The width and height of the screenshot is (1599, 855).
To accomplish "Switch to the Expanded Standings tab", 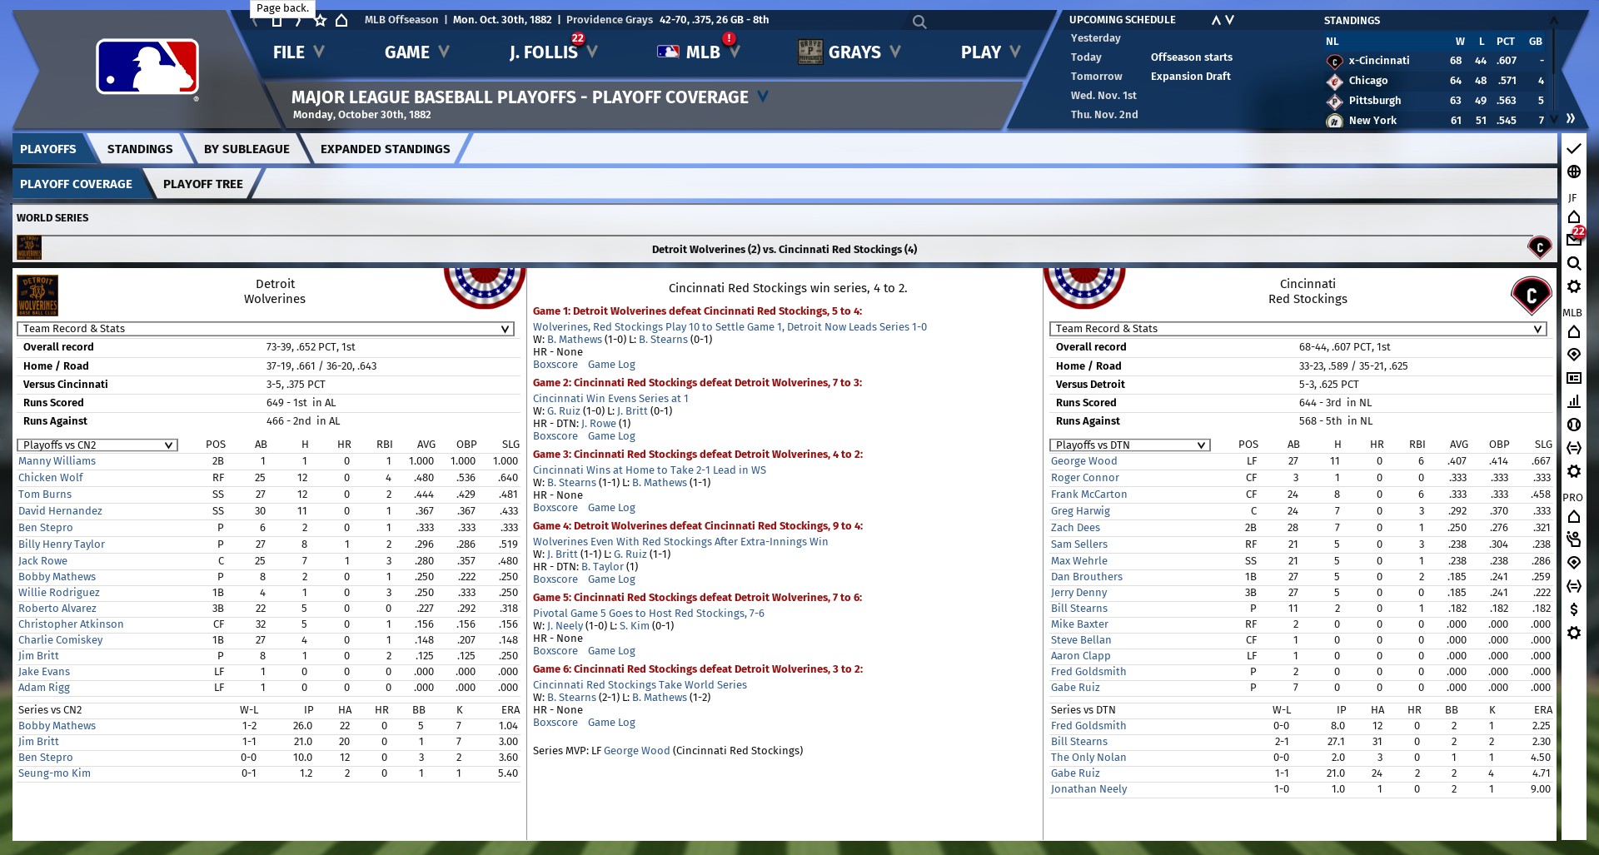I will pyautogui.click(x=385, y=149).
